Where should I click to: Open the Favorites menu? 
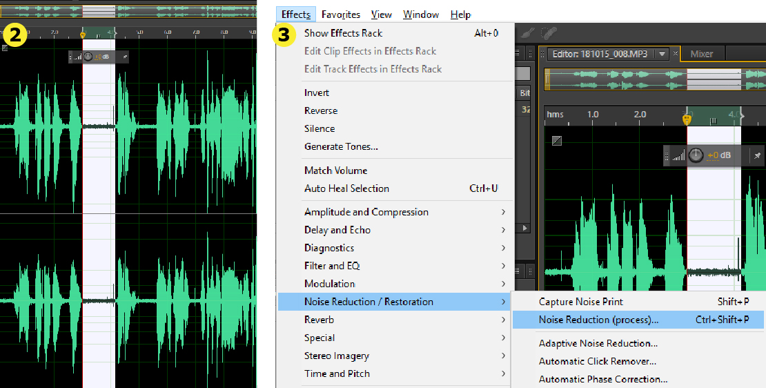[341, 14]
